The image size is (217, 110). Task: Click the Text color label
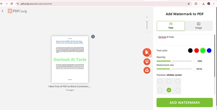tap(162, 51)
